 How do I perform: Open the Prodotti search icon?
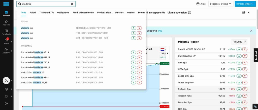tap(6, 51)
